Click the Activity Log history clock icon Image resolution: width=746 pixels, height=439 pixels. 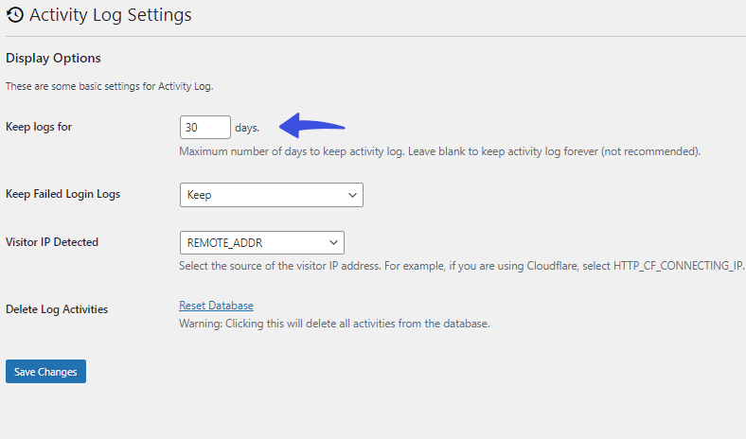tap(15, 15)
